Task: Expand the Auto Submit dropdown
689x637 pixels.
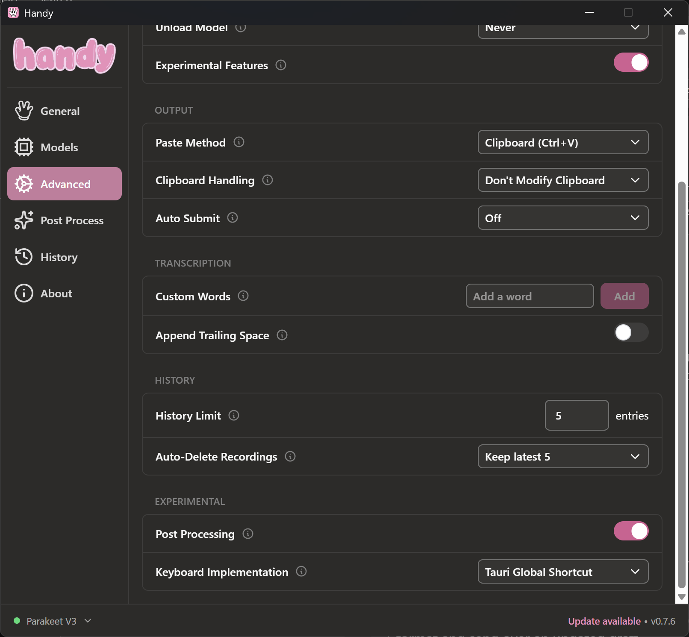Action: [x=563, y=217]
